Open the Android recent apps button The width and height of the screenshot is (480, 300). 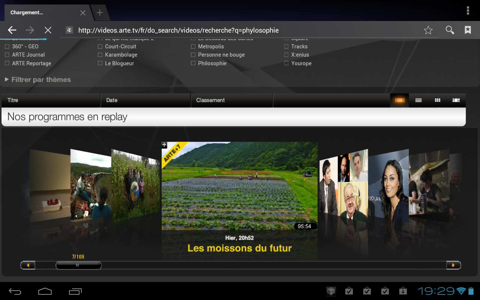pos(75,291)
